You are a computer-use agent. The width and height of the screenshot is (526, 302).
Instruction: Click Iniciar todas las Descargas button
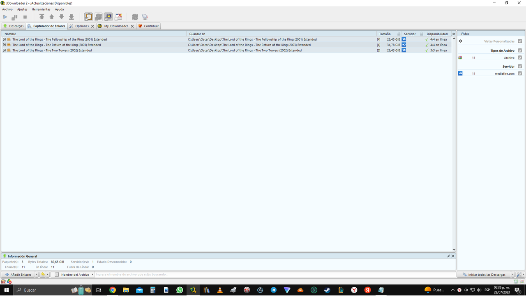(483, 275)
